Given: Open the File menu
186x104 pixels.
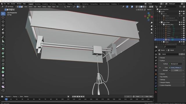Looking at the screenshot, I should click(x=5, y=4).
